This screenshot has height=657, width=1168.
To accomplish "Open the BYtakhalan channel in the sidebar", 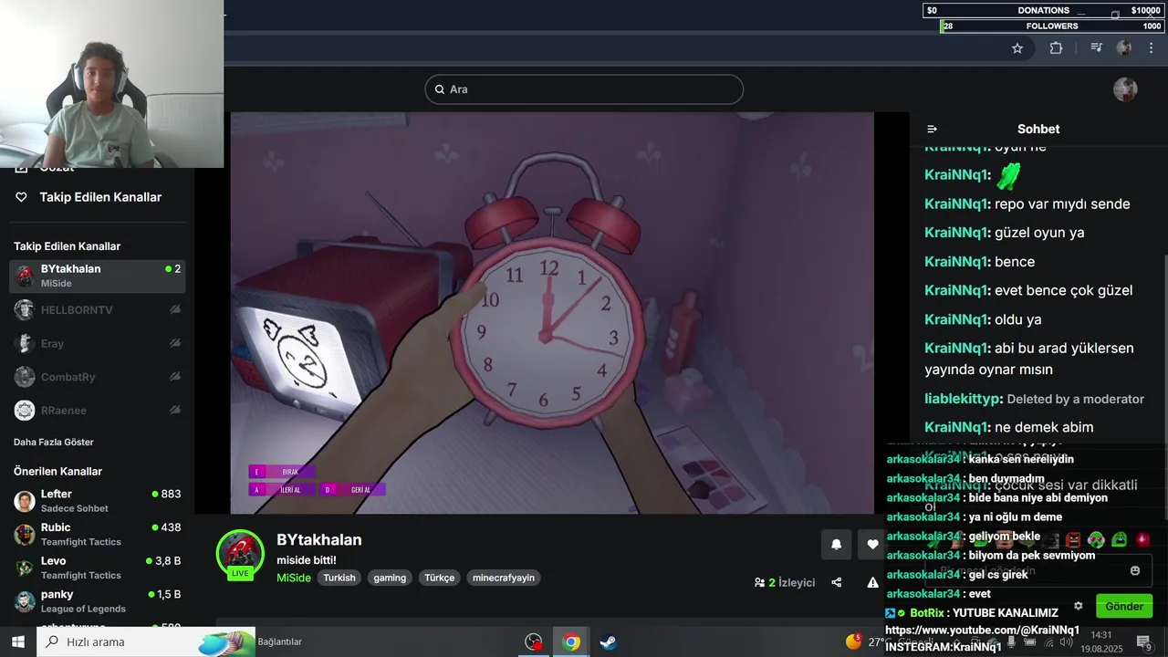I will [x=98, y=276].
